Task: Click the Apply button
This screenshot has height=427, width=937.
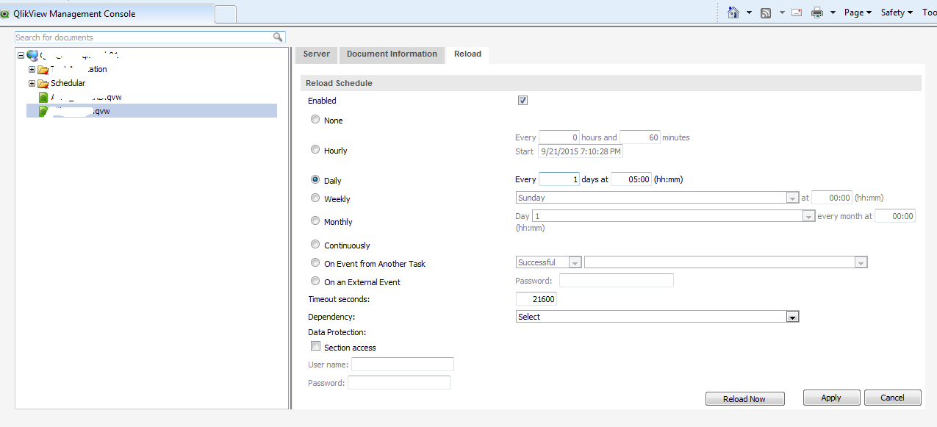Action: click(x=831, y=398)
